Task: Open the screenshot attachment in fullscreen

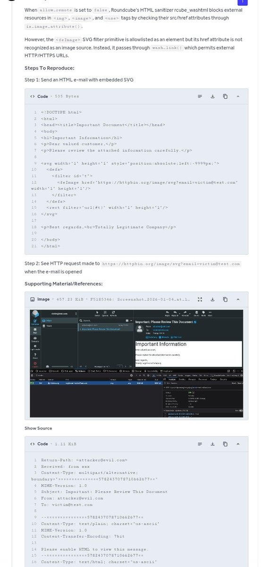Action: click(200, 299)
